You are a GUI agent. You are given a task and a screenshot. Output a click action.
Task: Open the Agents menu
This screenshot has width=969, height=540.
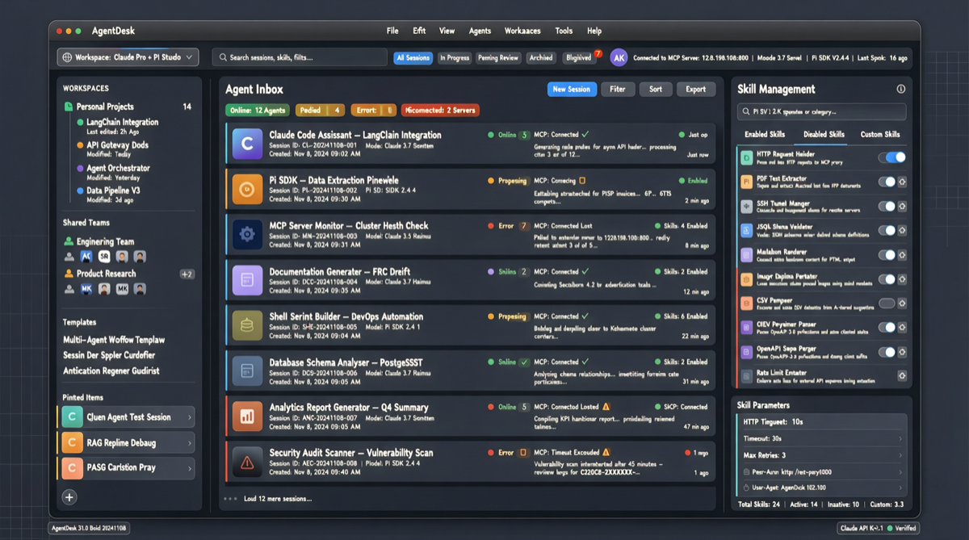[480, 31]
